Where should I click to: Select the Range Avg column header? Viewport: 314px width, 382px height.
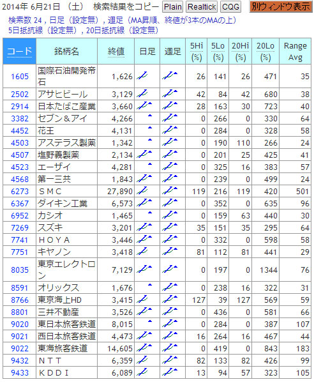click(x=295, y=51)
